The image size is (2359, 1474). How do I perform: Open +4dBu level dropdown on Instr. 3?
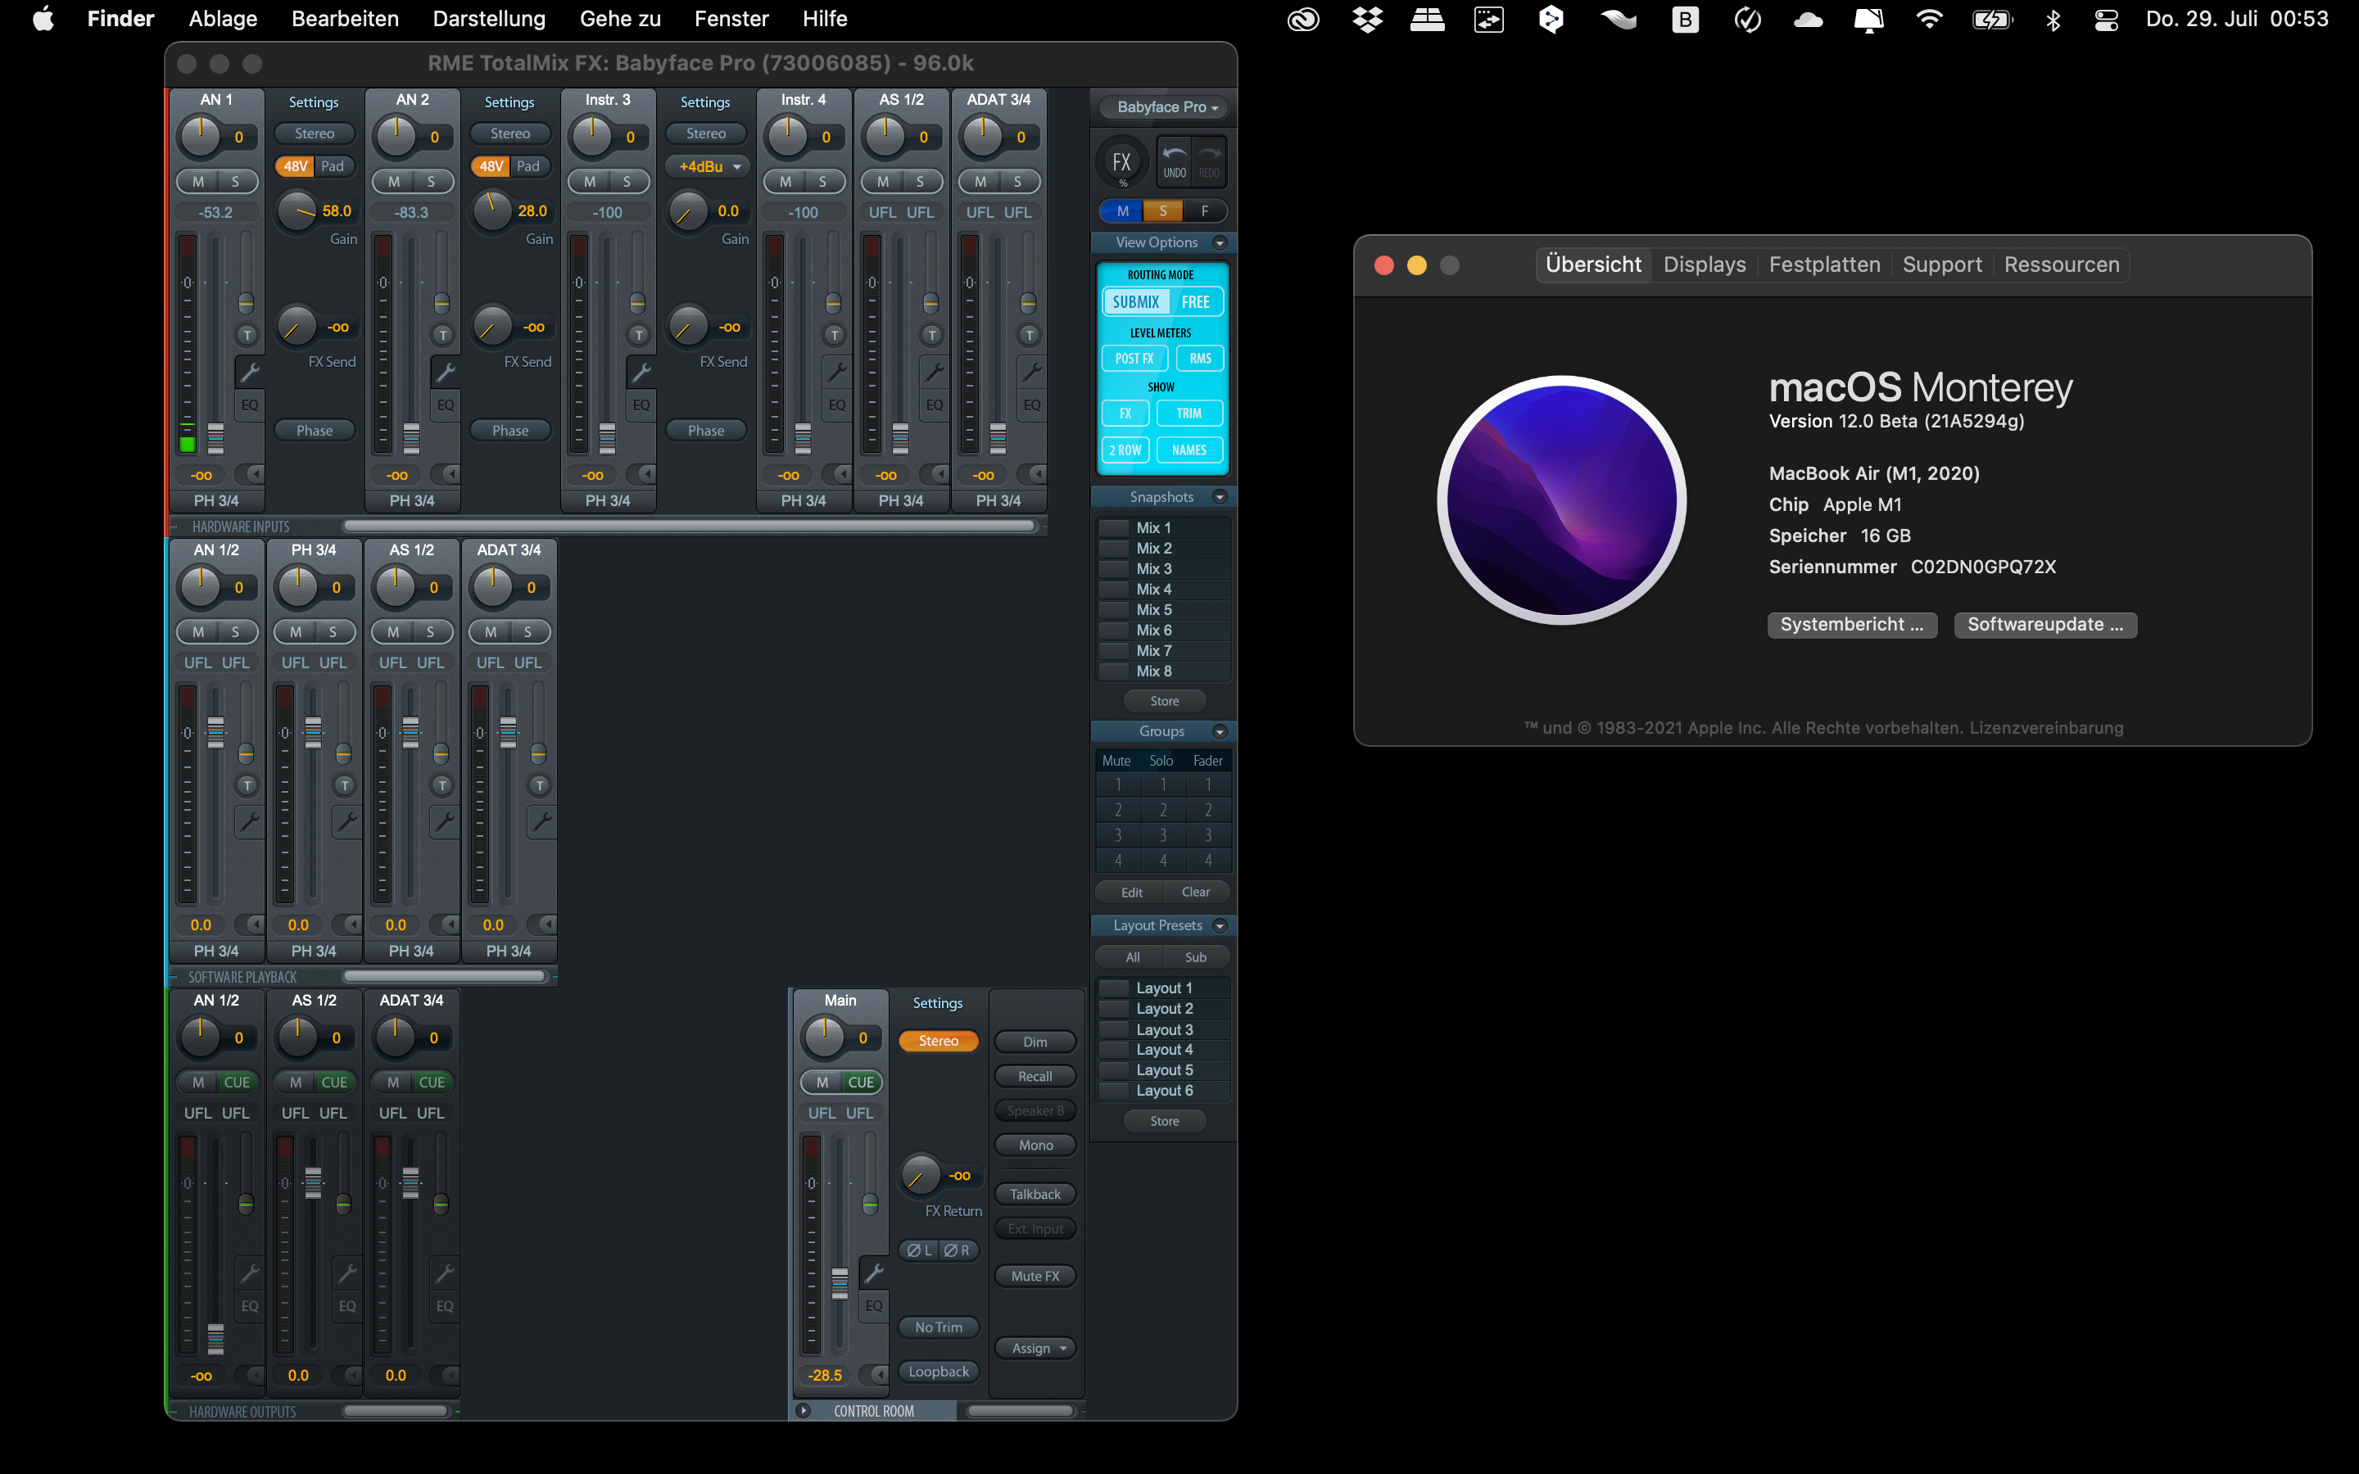point(708,167)
